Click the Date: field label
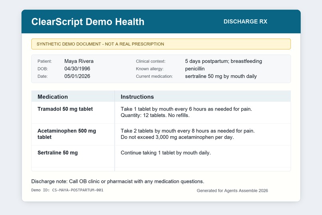 coord(42,76)
